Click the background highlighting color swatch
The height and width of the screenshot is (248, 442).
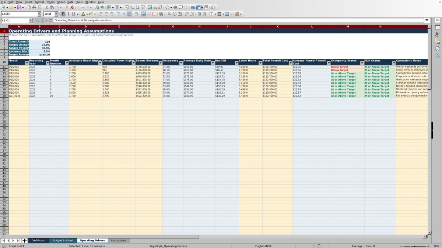click(x=91, y=14)
